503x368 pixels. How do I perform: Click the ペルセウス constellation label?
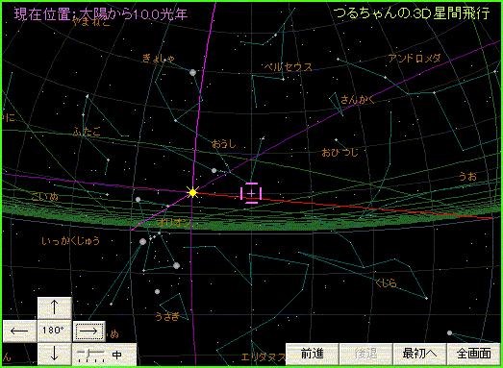coord(289,67)
